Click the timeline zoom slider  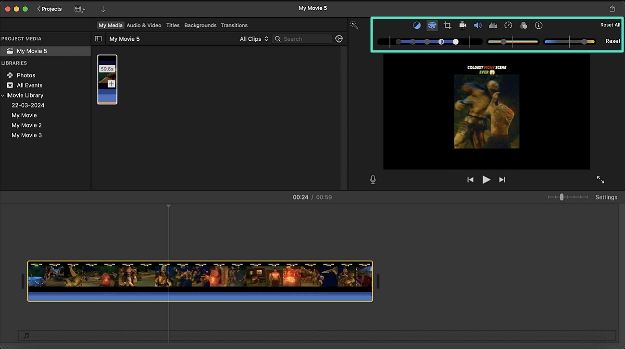pyautogui.click(x=568, y=197)
